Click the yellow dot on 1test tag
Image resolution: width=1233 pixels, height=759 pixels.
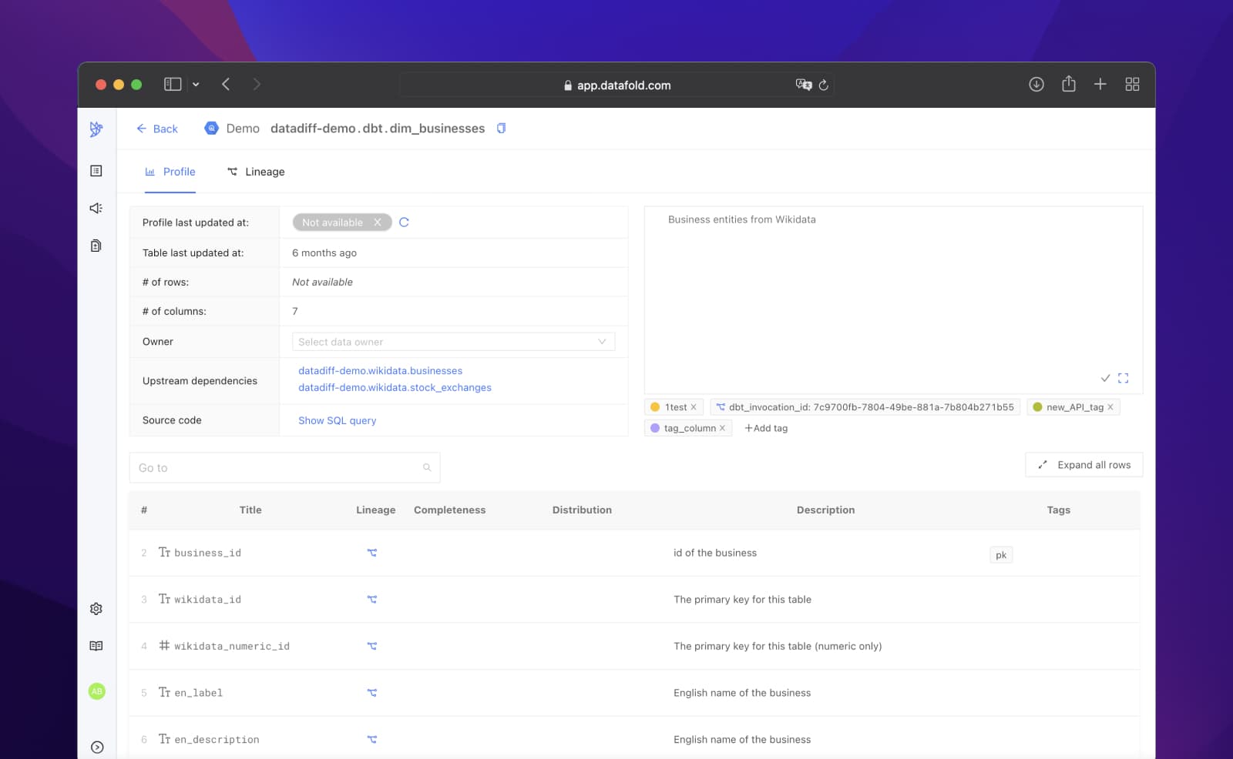click(x=655, y=407)
